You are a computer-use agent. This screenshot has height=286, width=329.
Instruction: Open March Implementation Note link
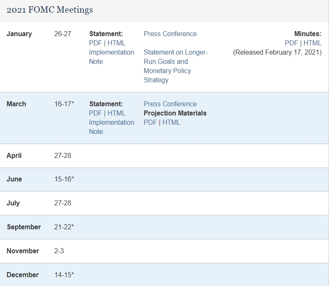[111, 127]
